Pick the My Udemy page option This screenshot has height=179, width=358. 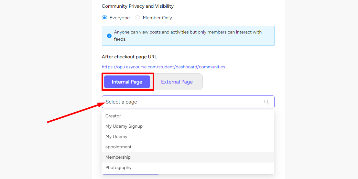(188, 137)
